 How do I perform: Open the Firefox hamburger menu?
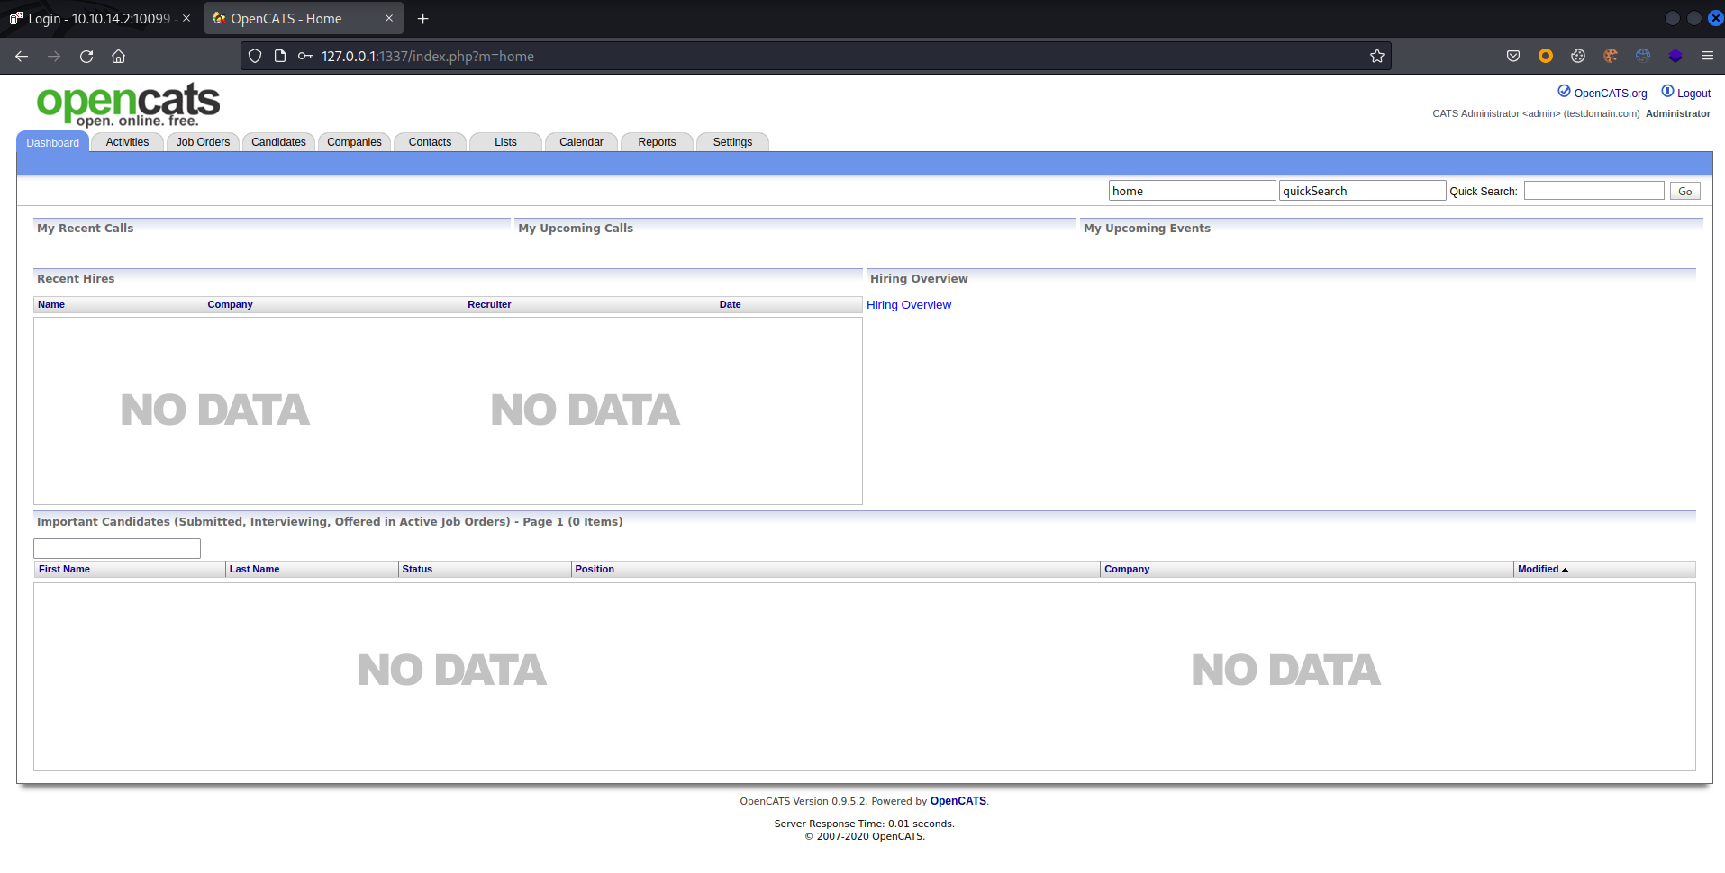(1707, 56)
